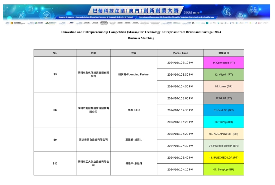The image size is (275, 185).
Task: Click the '深圳市創服智建管理諮詢有限公司' company cell
Action: (93, 110)
